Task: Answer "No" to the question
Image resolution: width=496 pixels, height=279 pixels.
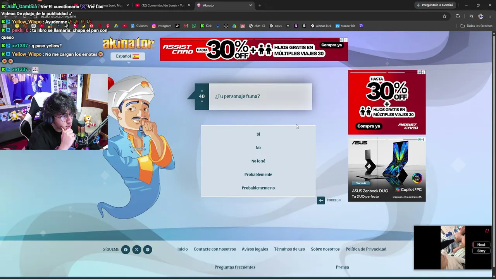Action: coord(258,148)
